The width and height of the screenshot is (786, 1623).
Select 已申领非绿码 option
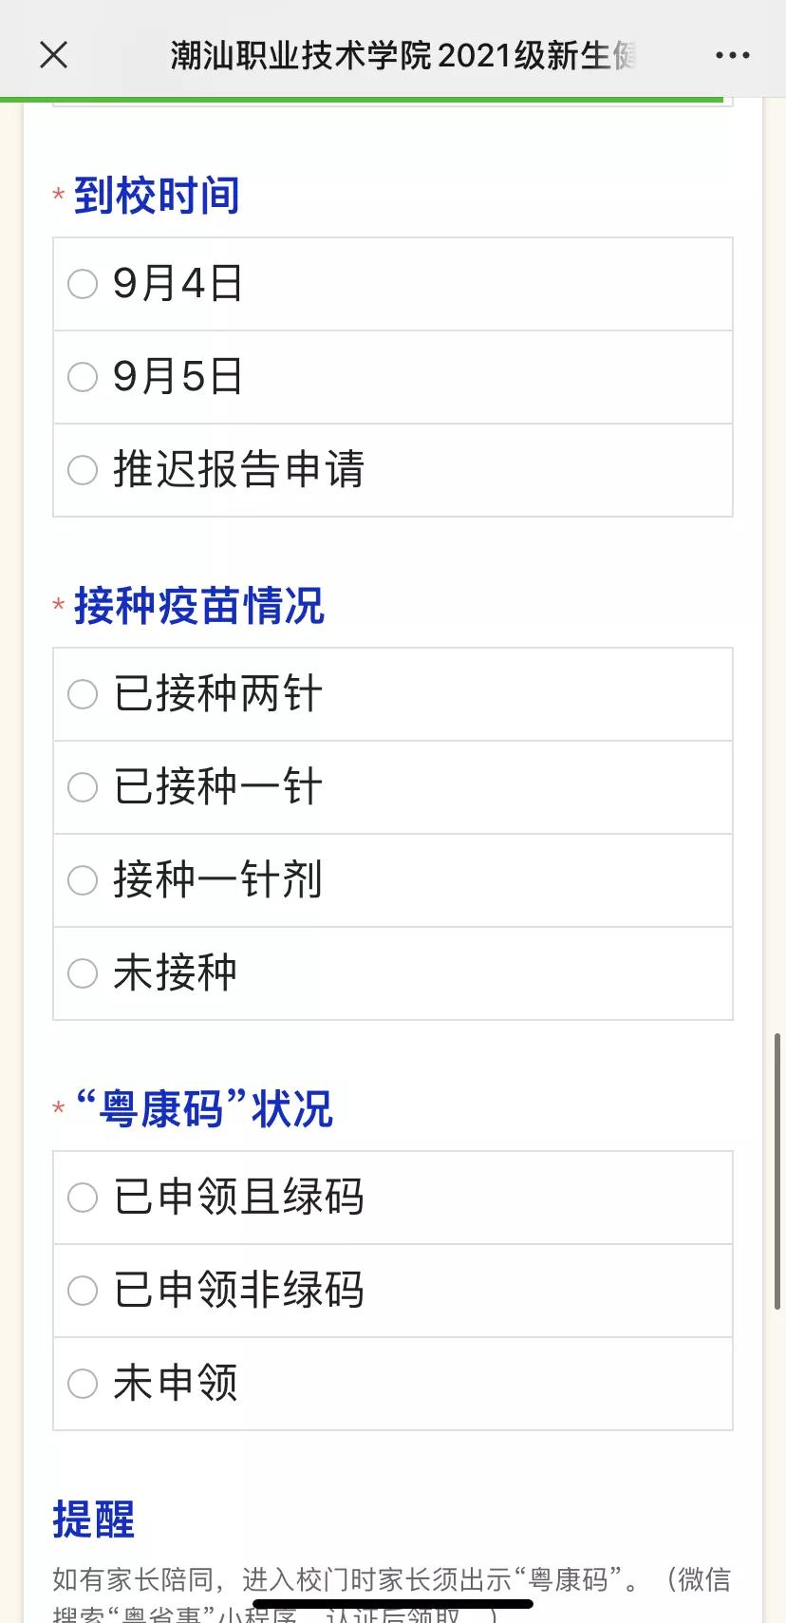[83, 1291]
